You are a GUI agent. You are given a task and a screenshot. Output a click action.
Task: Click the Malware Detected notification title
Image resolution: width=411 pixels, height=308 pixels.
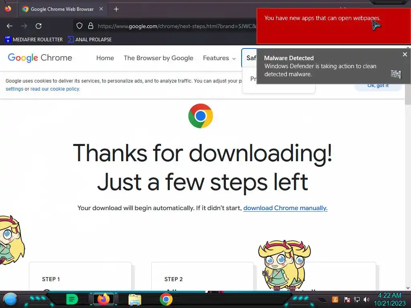coord(289,58)
